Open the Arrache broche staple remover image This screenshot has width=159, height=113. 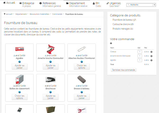(x=51, y=49)
